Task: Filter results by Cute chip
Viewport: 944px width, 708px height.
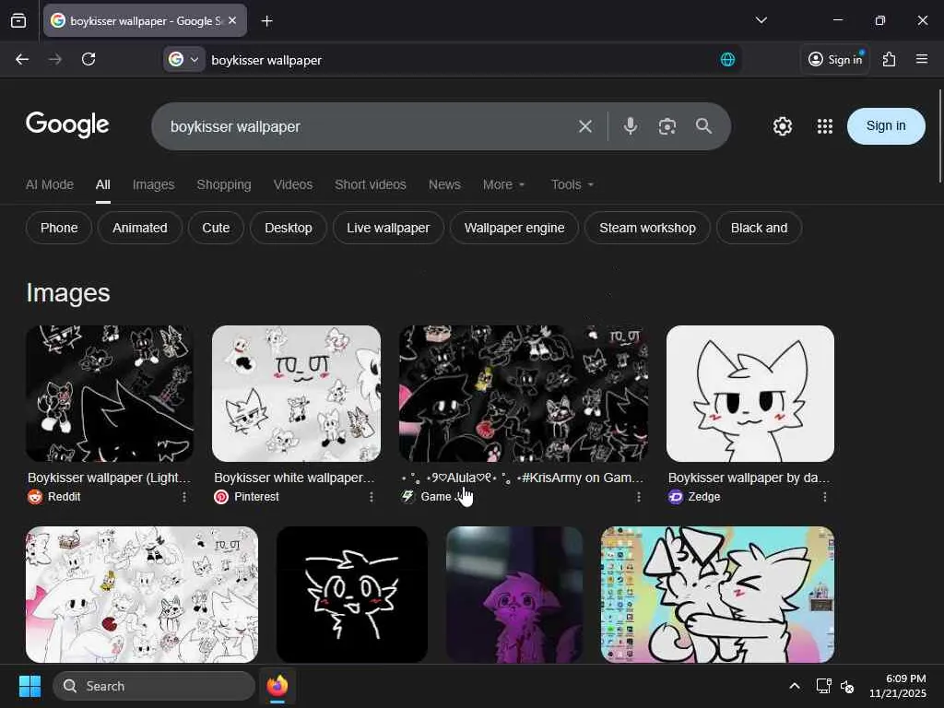Action: pyautogui.click(x=216, y=229)
